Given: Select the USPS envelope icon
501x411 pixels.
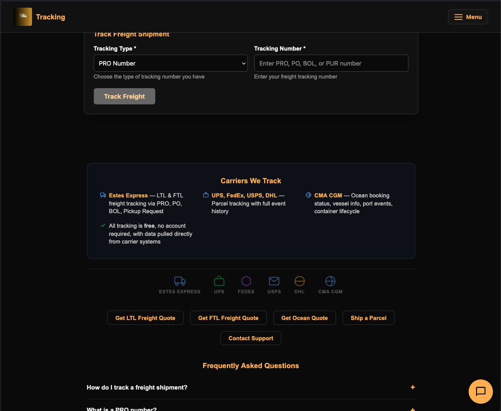Looking at the screenshot, I should 274,281.
